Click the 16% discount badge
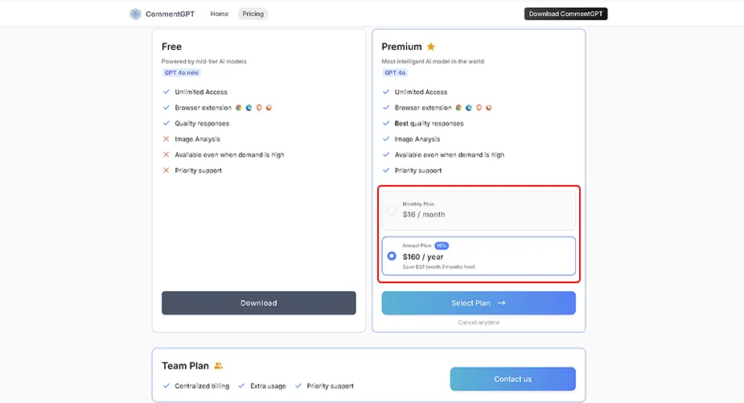Viewport: 744px width, 403px height. tap(442, 245)
